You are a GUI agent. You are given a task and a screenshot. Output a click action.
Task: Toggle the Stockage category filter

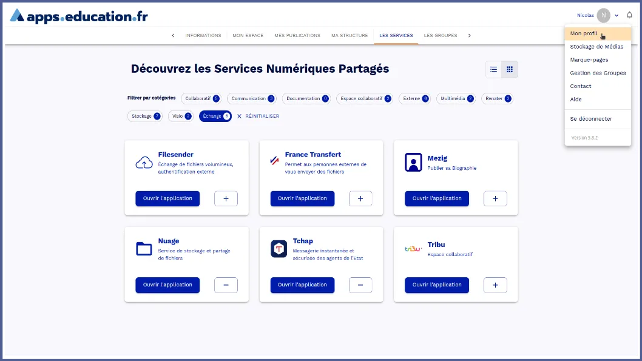(145, 116)
